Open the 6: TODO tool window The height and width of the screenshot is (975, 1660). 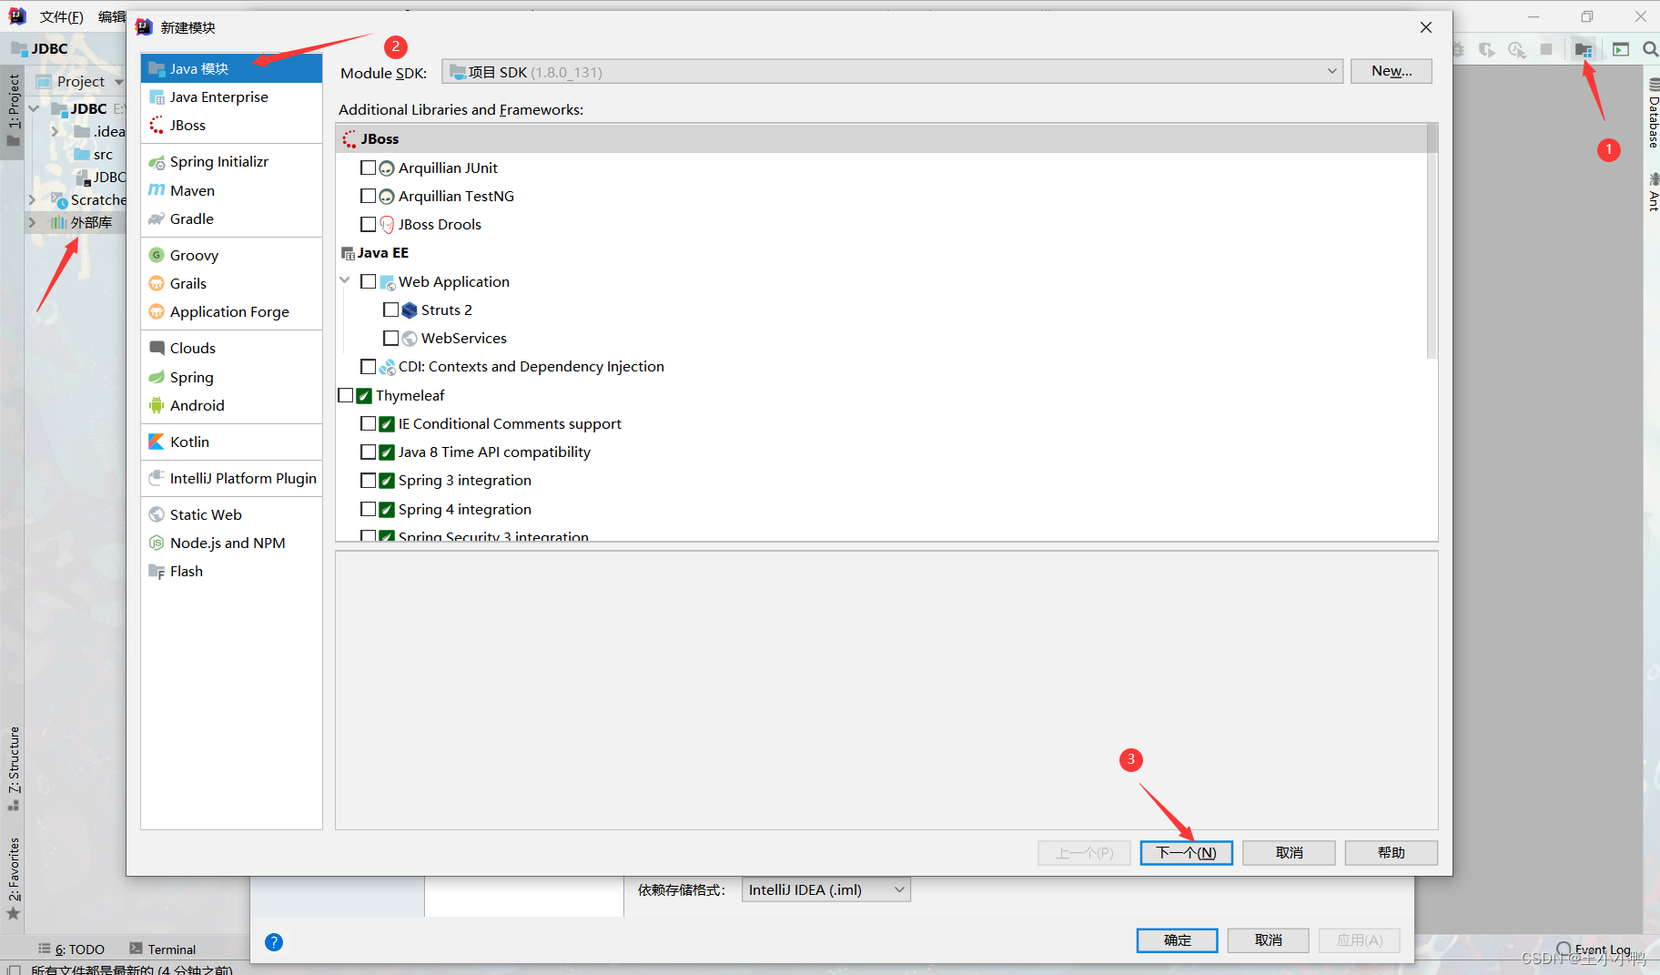72,950
